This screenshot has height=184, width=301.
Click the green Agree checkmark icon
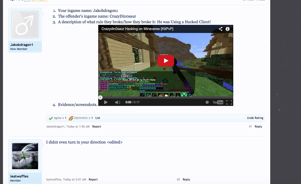tap(51, 118)
